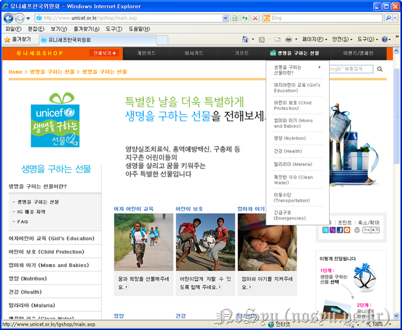402x330 pixels.
Task: Open the FAQ link in sidebar
Action: tap(23, 222)
